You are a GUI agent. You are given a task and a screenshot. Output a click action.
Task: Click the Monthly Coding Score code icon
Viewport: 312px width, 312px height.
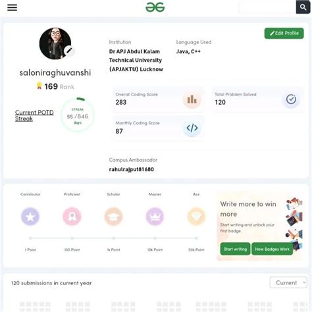point(192,128)
